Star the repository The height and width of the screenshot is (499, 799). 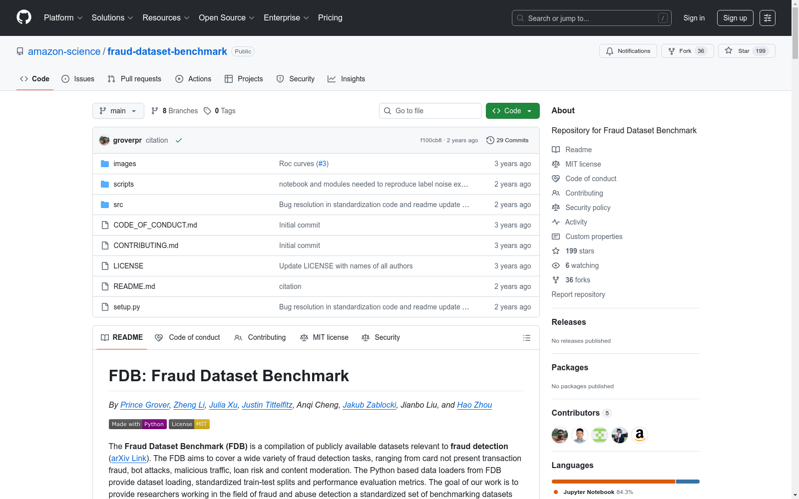(747, 51)
